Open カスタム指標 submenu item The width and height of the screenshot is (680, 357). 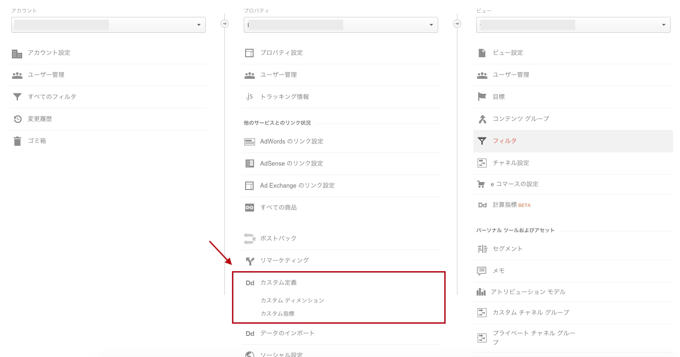[278, 313]
